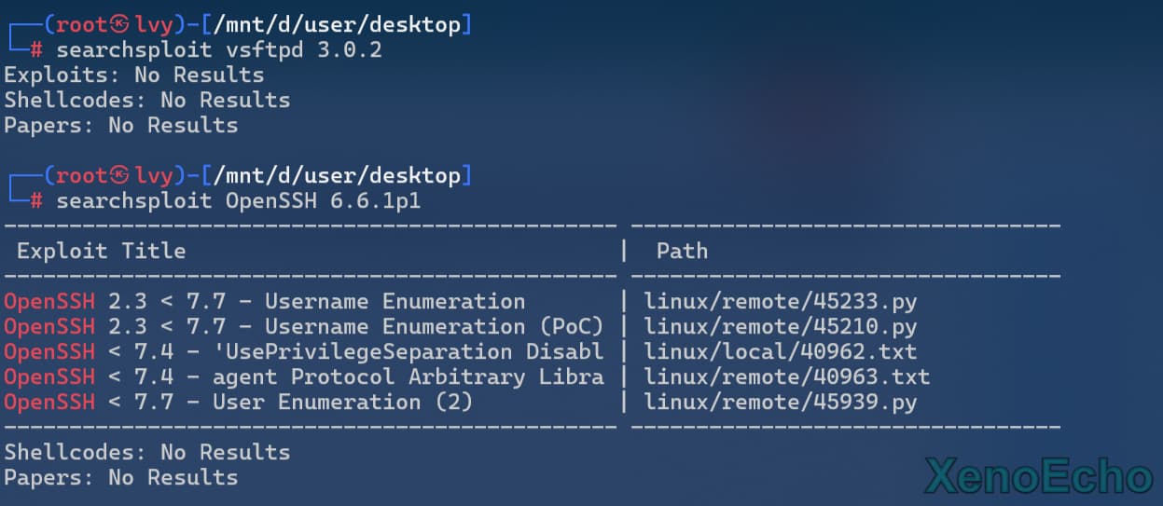Click the skull icon in the second prompt

[119, 176]
